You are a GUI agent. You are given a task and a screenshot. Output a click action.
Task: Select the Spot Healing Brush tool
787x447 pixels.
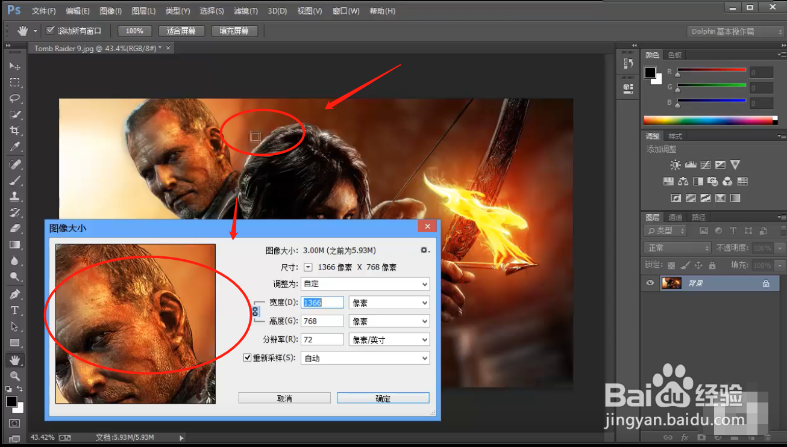[15, 164]
